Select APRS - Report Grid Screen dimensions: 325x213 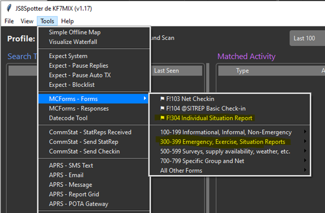[94, 194]
